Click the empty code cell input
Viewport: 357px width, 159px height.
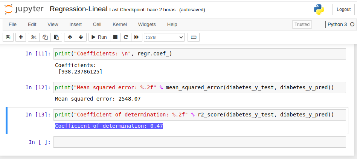coord(200,142)
